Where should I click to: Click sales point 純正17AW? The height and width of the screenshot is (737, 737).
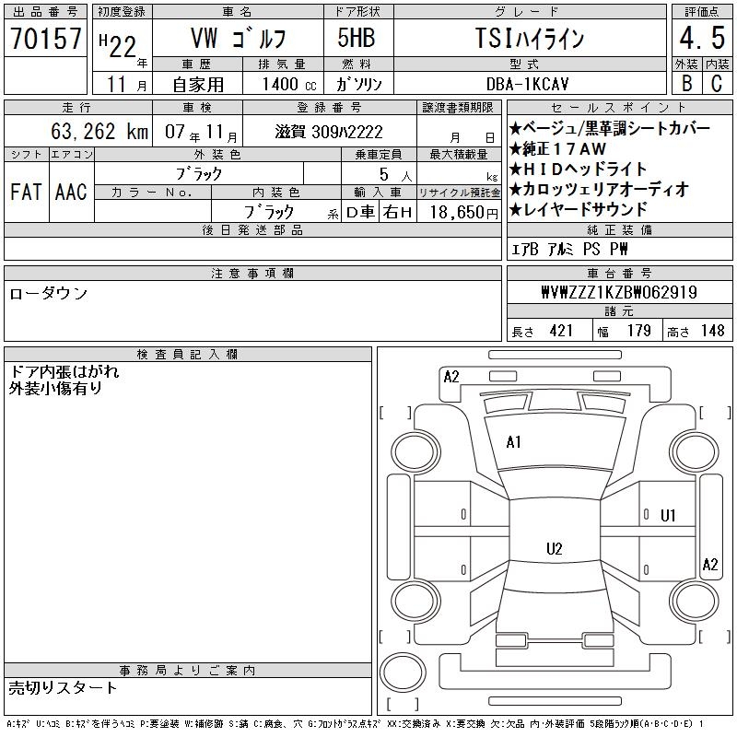(558, 148)
